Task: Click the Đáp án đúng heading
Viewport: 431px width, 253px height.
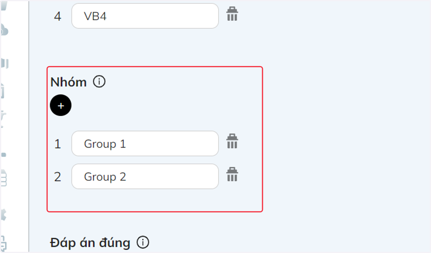Action: pos(90,243)
